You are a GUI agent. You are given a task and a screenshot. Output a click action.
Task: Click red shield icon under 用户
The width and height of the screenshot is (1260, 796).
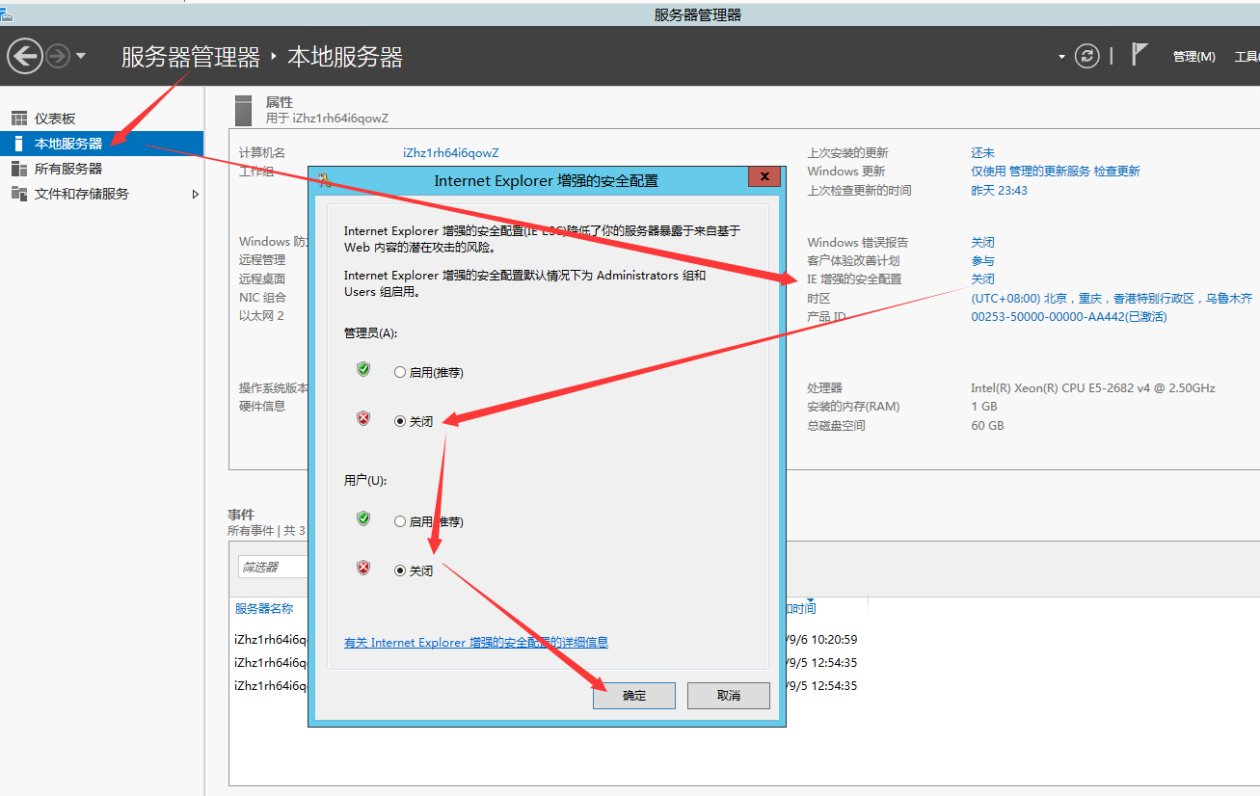[x=363, y=568]
